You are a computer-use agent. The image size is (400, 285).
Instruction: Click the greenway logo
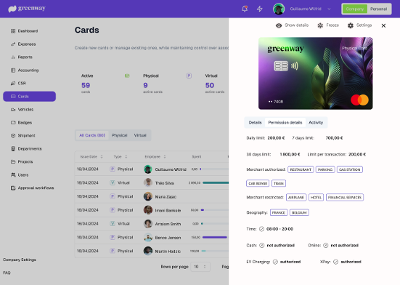pos(27,9)
